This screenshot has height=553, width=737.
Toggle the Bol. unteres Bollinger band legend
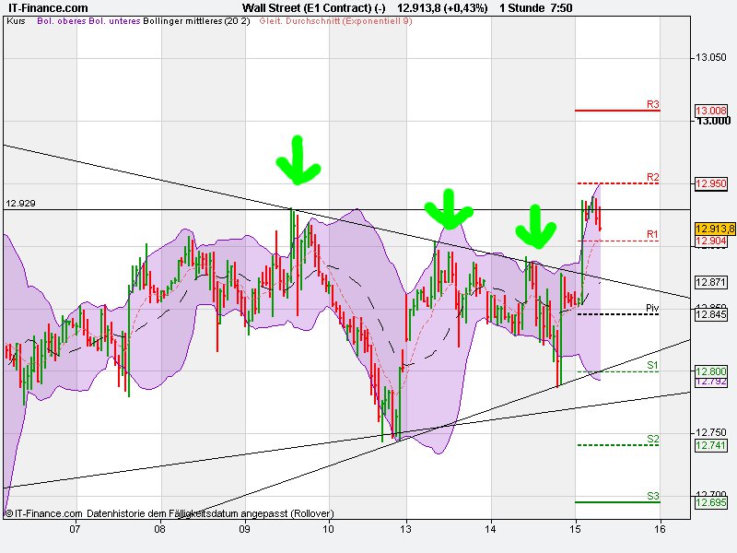(114, 28)
